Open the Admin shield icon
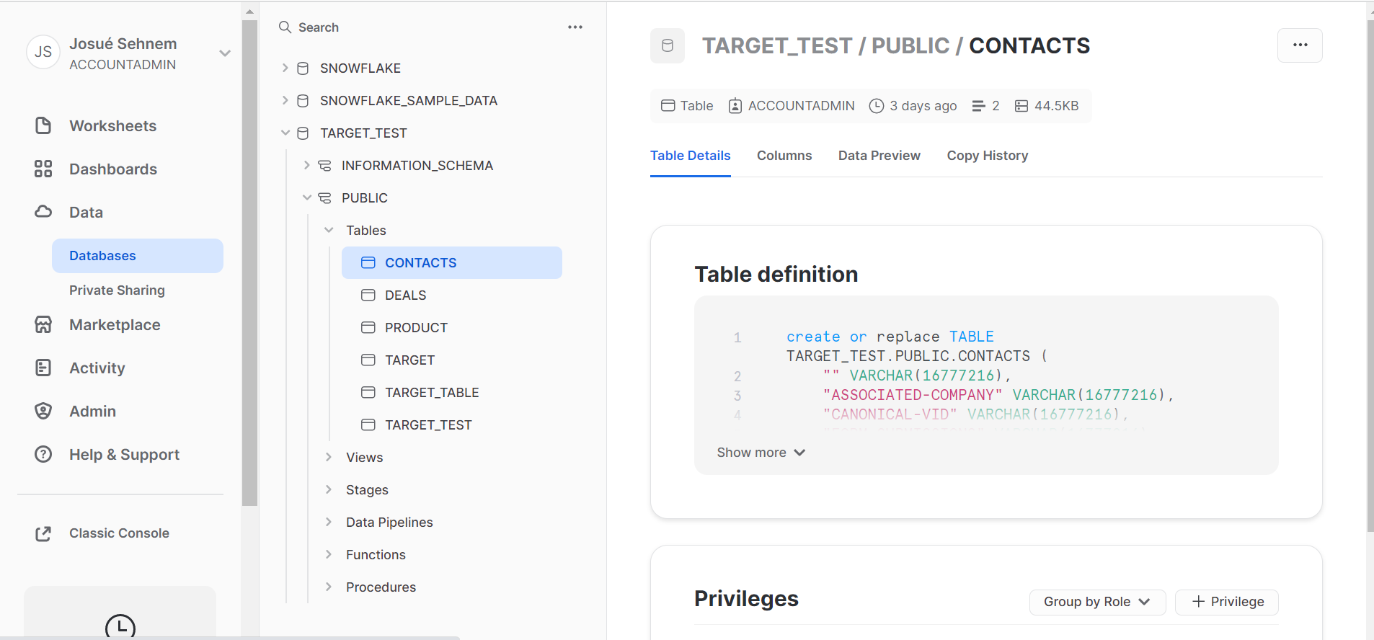Viewport: 1374px width, 640px height. point(43,412)
